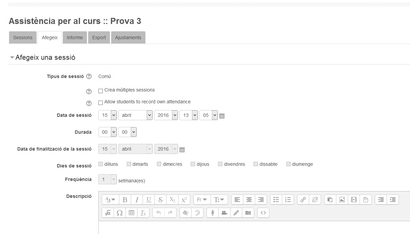Screen dimensions: 410x234
Task: Click inside the Descripció text area
Action: (254, 228)
